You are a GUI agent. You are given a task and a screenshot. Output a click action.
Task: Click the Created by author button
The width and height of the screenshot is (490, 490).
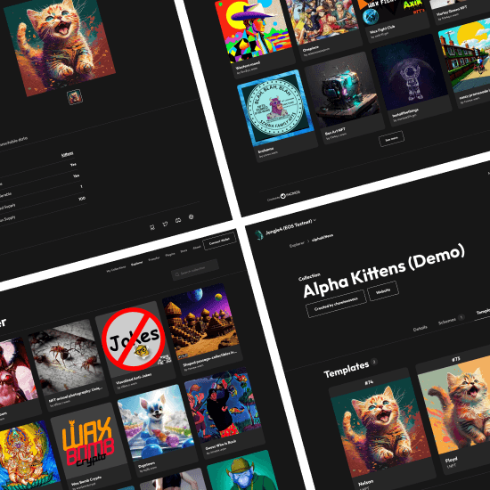[x=336, y=304]
